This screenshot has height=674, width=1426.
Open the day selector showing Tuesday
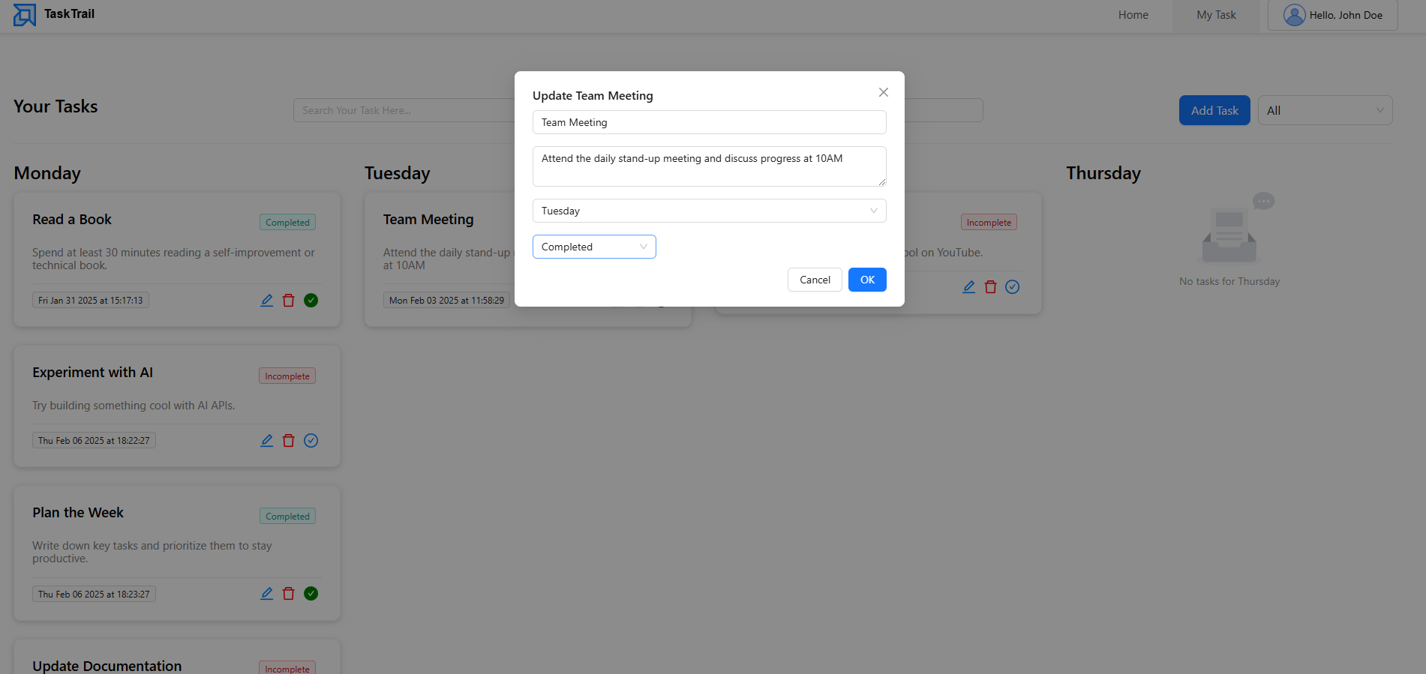708,211
